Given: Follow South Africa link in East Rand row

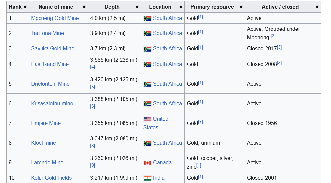Looking at the screenshot, I should coord(167,64).
